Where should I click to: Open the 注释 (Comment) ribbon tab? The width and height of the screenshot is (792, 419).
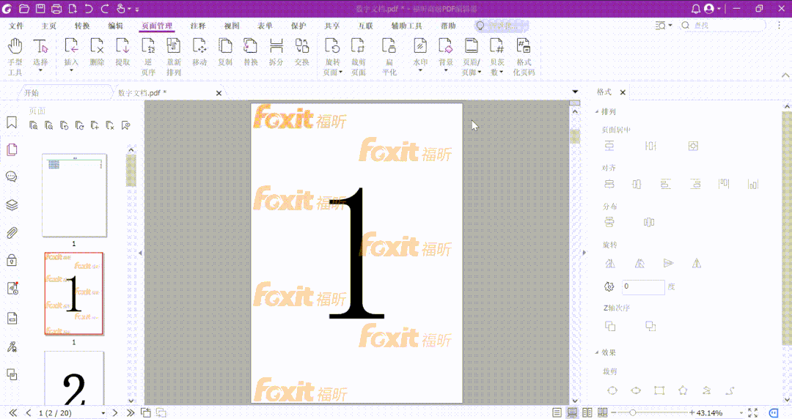[198, 26]
